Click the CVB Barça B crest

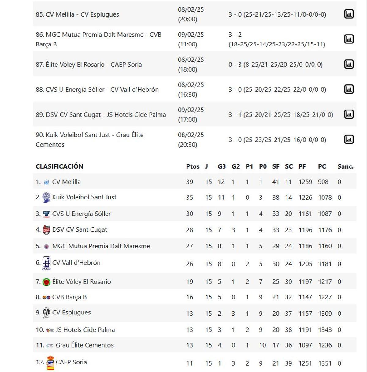[46, 296]
